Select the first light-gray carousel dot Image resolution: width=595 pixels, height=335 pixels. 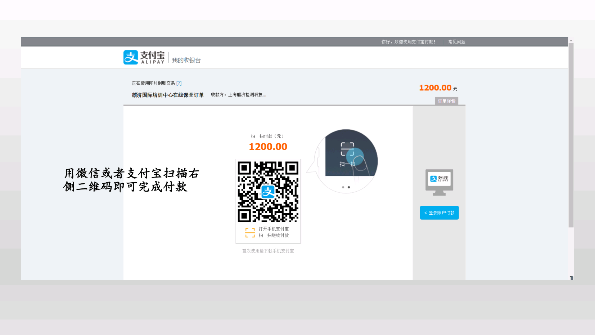[x=343, y=187]
